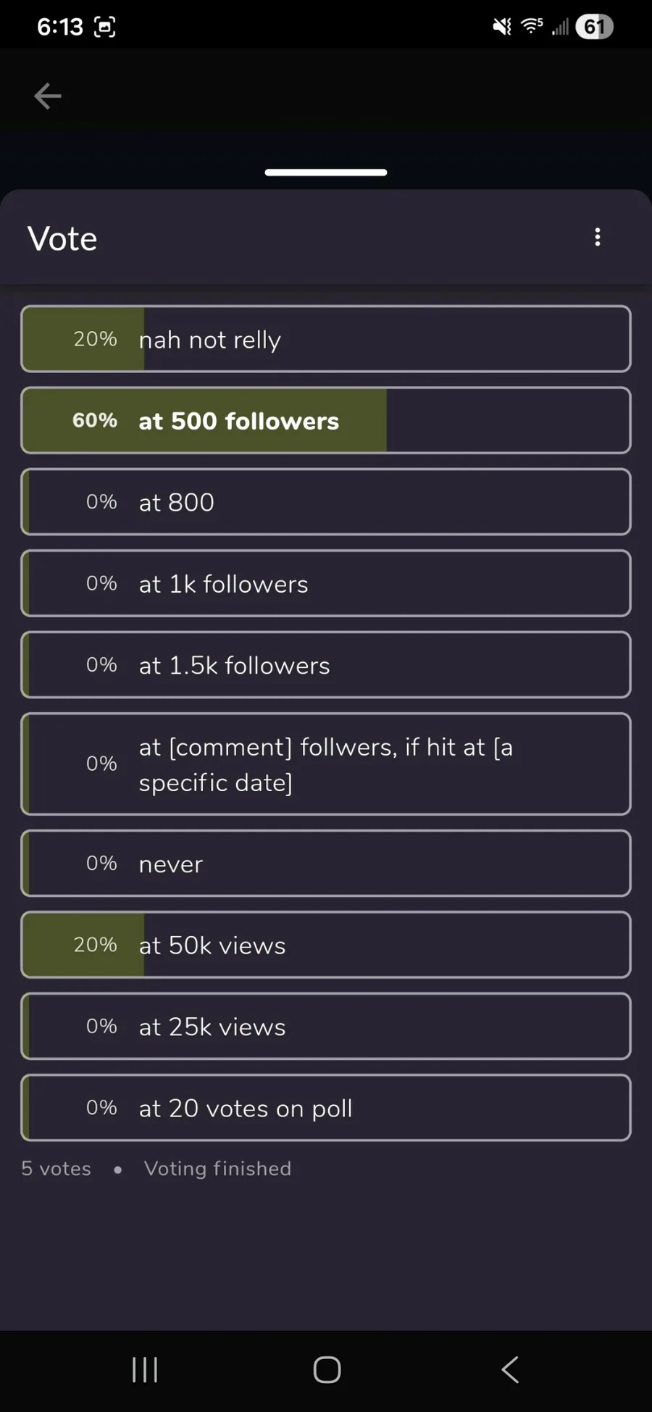Choose the "never" poll option

[x=326, y=864]
